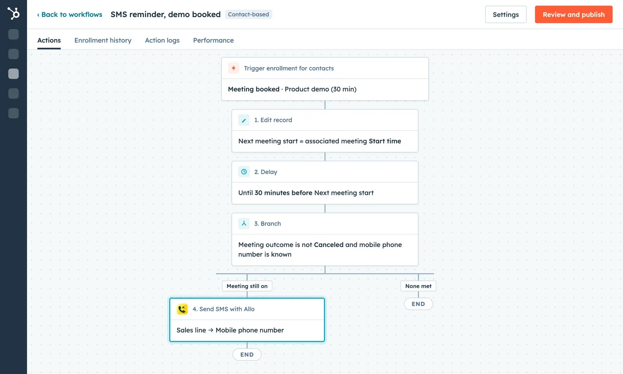The image size is (623, 374).
Task: Click the pencil Edit record icon
Action: coord(244,120)
